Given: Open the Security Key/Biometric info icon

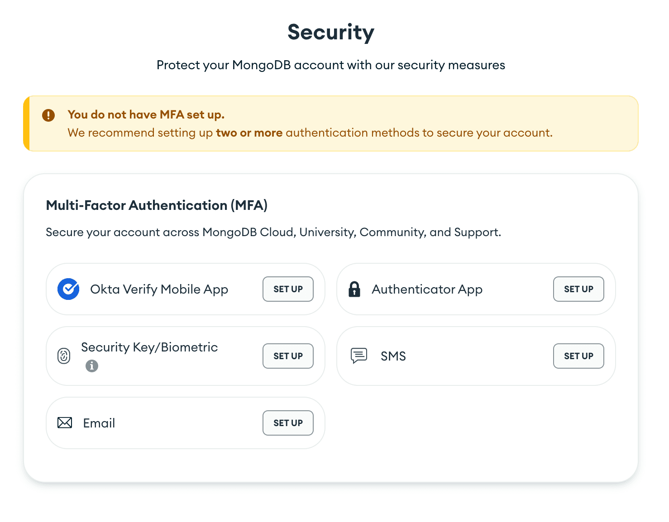Looking at the screenshot, I should pos(92,365).
